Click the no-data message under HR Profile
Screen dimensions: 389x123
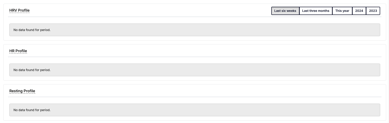[32, 70]
